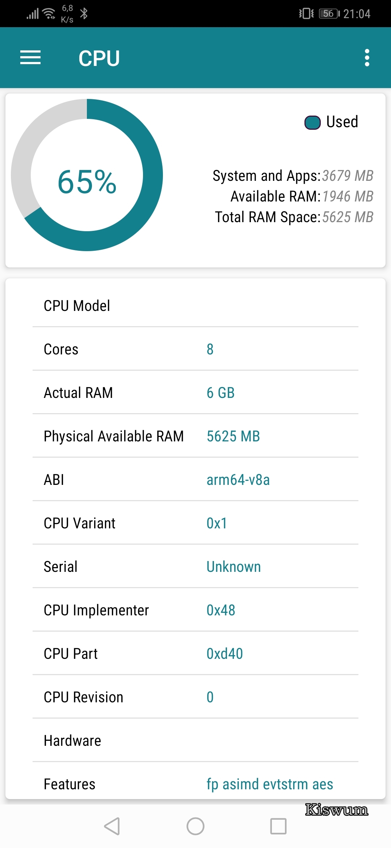Viewport: 391px width, 848px height.
Task: Tap the Wi-Fi signal status icon
Action: coord(49,14)
